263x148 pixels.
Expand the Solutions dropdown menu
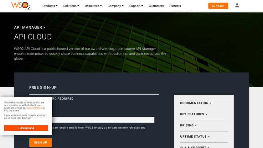pos(71,6)
